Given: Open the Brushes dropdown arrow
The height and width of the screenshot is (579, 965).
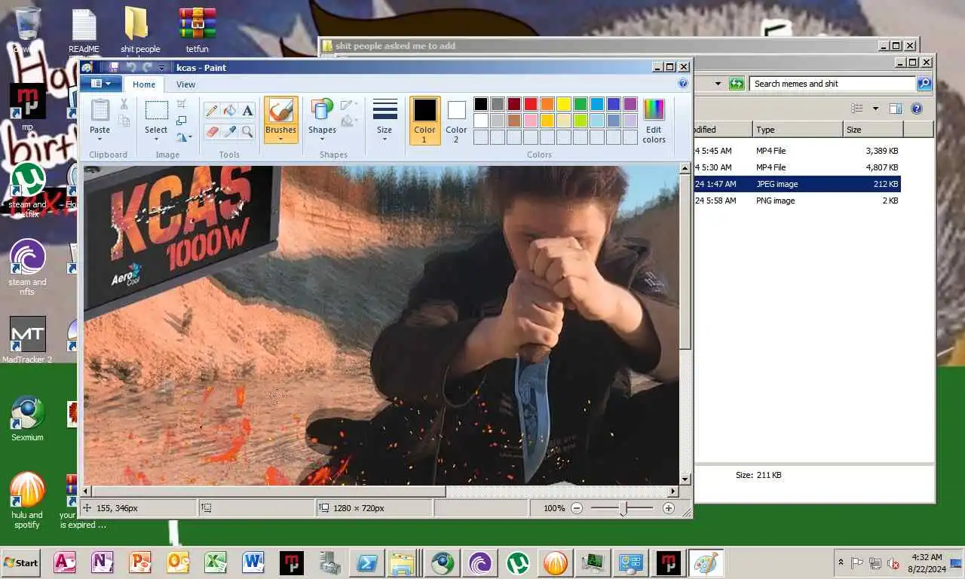Looking at the screenshot, I should pos(280,139).
